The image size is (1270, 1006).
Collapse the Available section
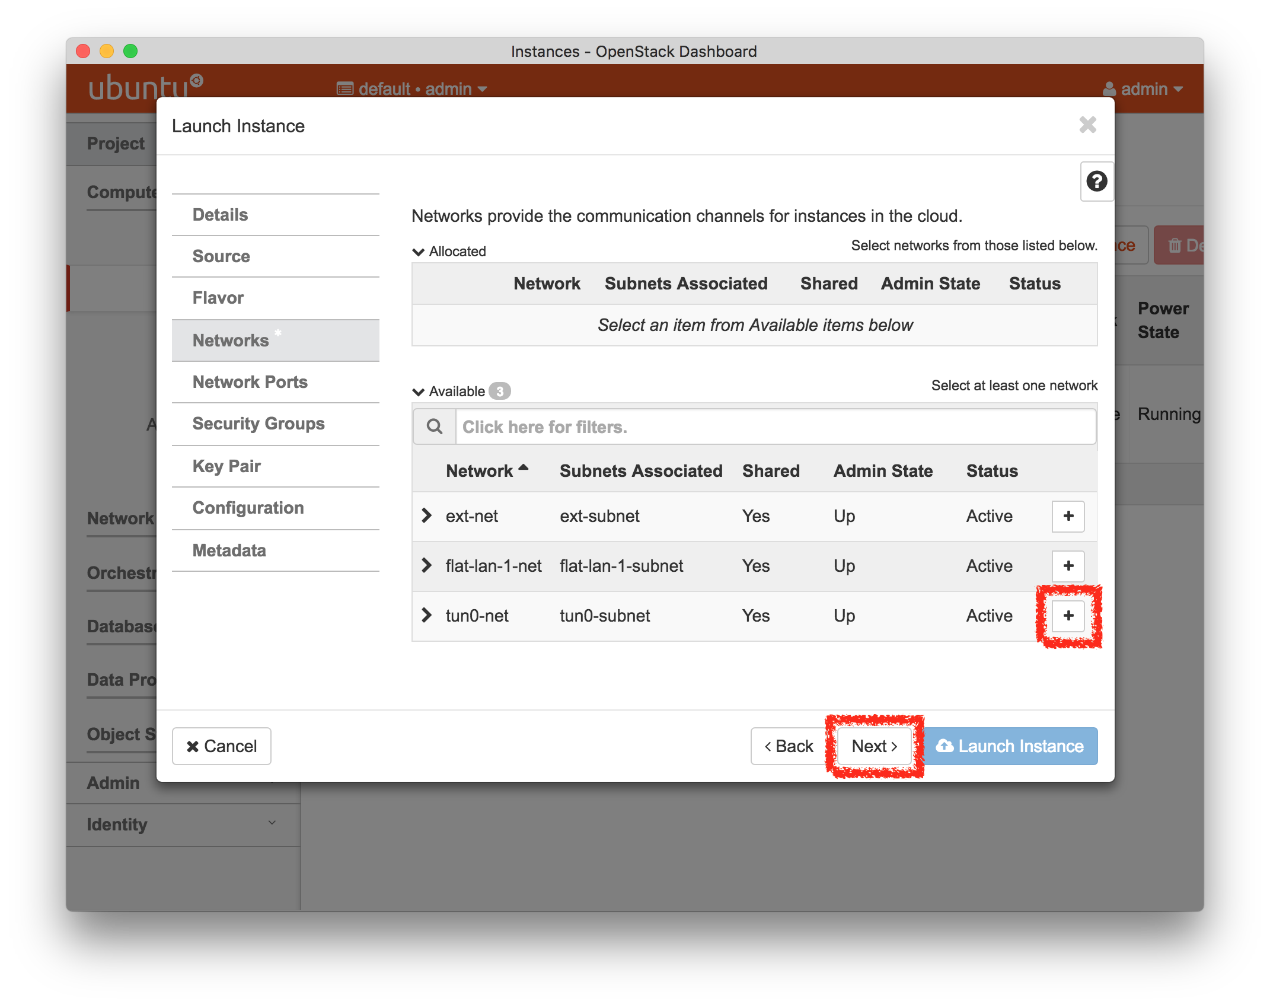click(x=418, y=391)
